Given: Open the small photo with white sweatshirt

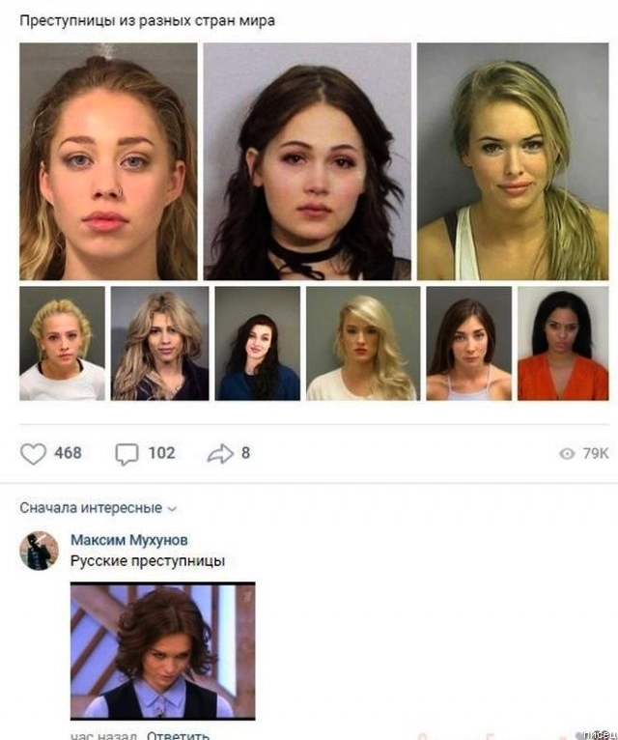Looking at the screenshot, I should pos(62,344).
